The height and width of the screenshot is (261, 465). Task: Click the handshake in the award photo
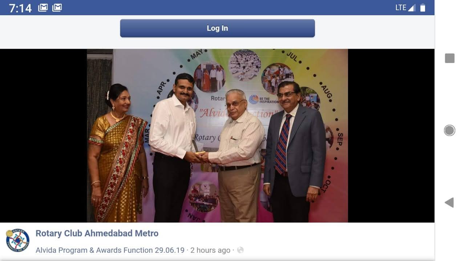coord(201,156)
